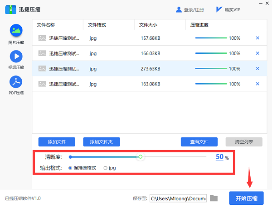Select 保持原格式 output format option
This screenshot has height=207, width=272.
click(x=70, y=168)
